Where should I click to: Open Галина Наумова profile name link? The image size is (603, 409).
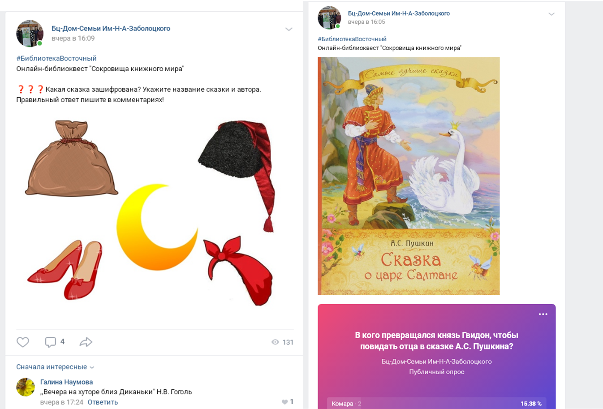pyautogui.click(x=66, y=382)
